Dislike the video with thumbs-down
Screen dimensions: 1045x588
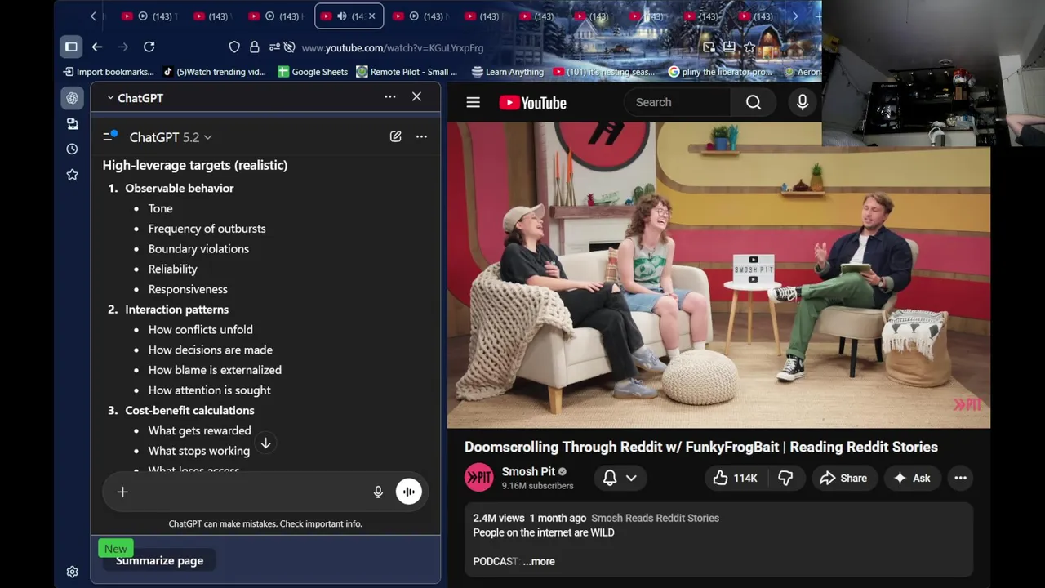click(x=785, y=478)
